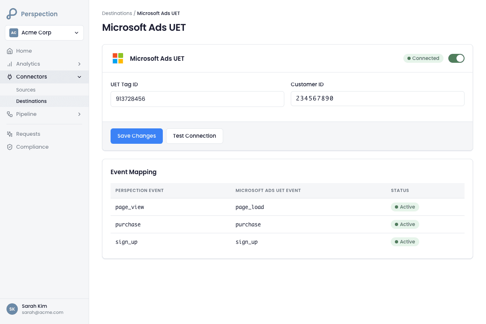Viewport: 486px width, 324px height.
Task: Click the Connected status badge
Action: pos(423,58)
